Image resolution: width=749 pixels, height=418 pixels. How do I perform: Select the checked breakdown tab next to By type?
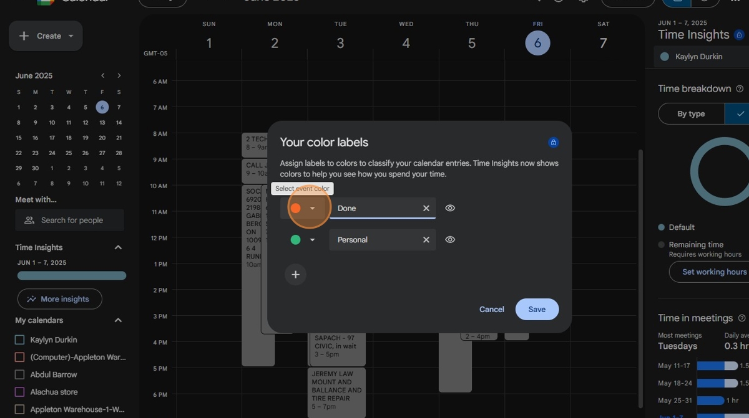click(737, 114)
